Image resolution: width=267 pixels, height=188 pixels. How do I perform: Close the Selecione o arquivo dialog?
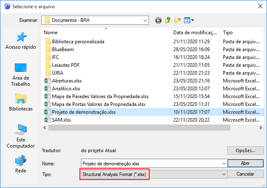pos(260,7)
